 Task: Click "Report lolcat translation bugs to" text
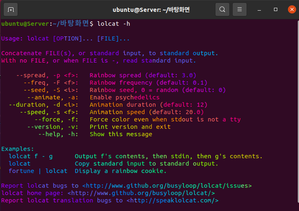[62, 200]
